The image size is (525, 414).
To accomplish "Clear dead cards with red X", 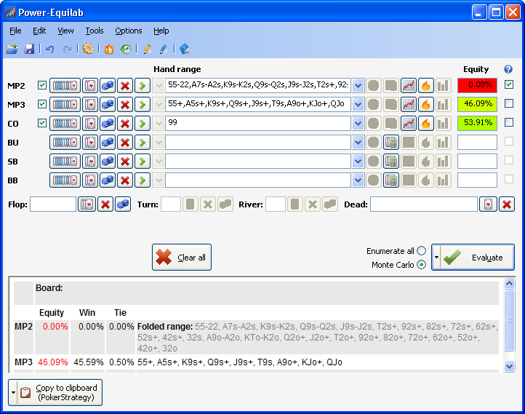I will [507, 204].
